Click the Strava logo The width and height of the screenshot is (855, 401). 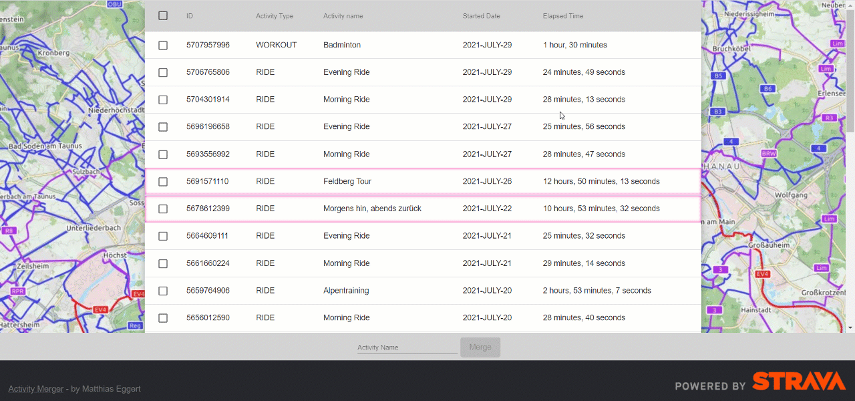coord(799,382)
